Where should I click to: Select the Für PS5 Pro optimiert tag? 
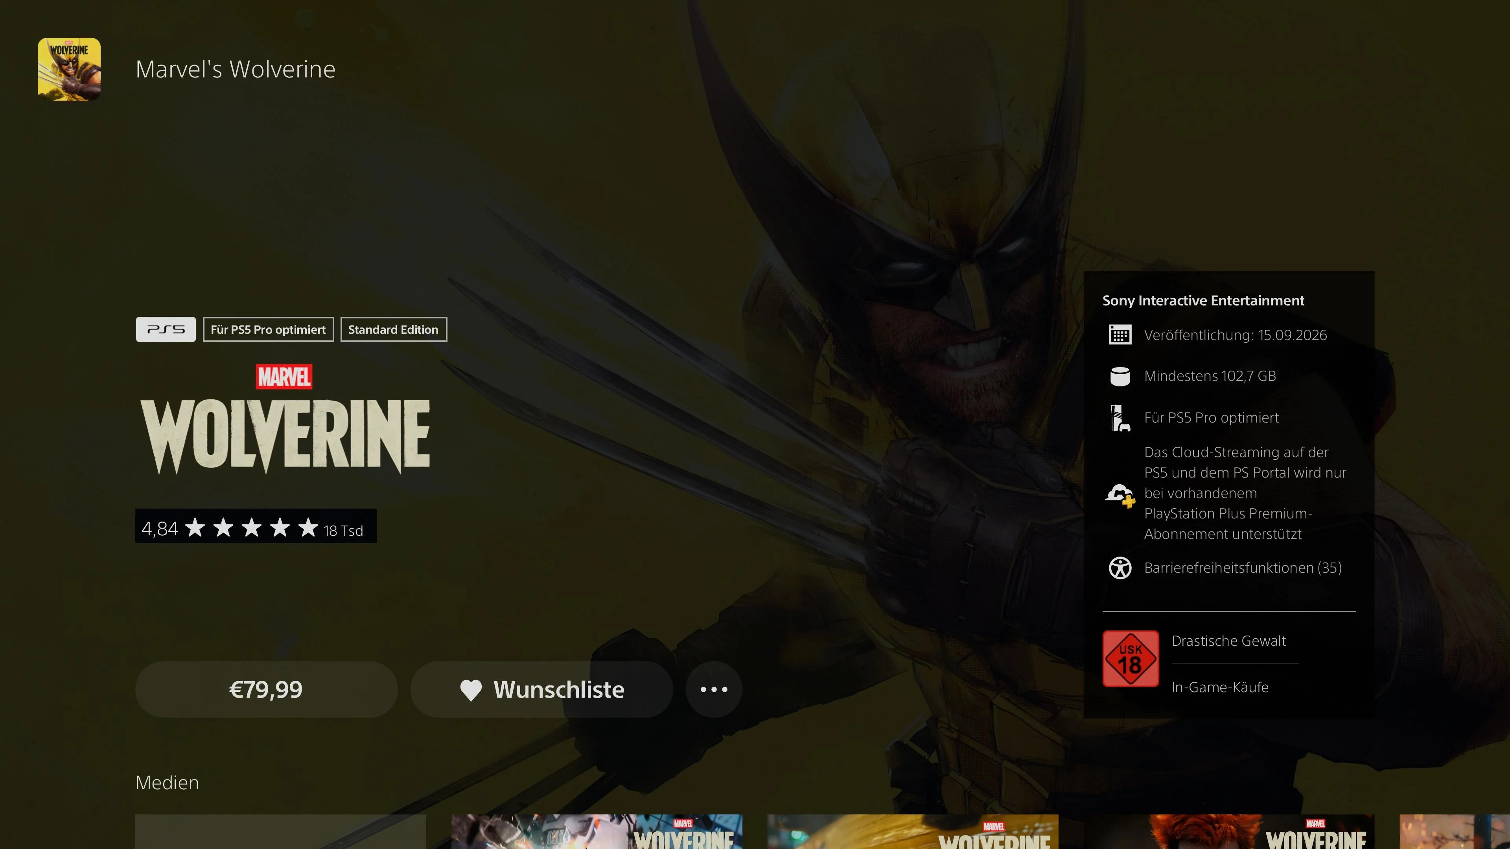pos(268,329)
